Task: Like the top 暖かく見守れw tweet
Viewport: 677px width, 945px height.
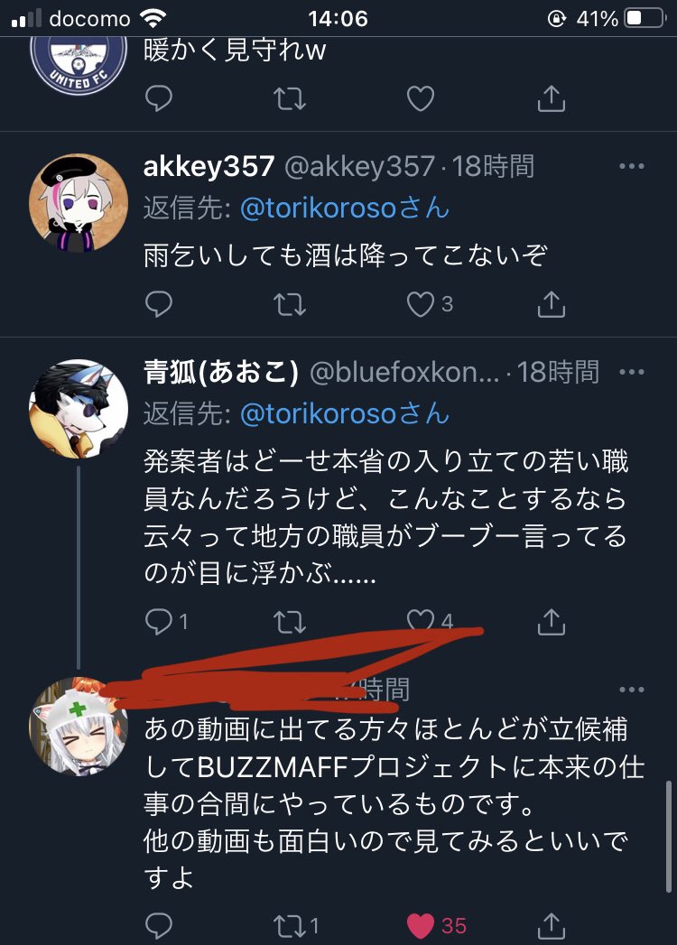Action: 421,98
